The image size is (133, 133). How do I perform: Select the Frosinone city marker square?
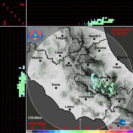[x=86, y=99]
